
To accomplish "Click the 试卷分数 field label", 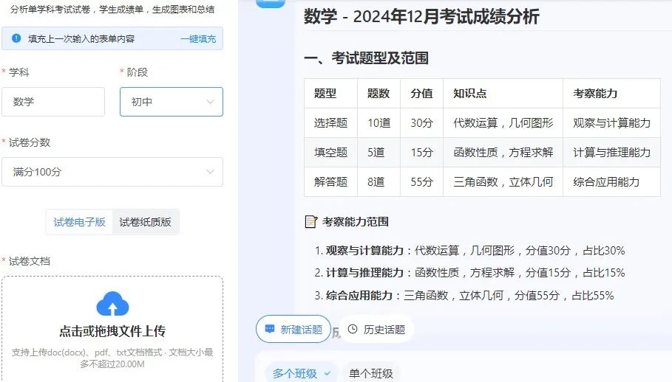I will tap(29, 142).
